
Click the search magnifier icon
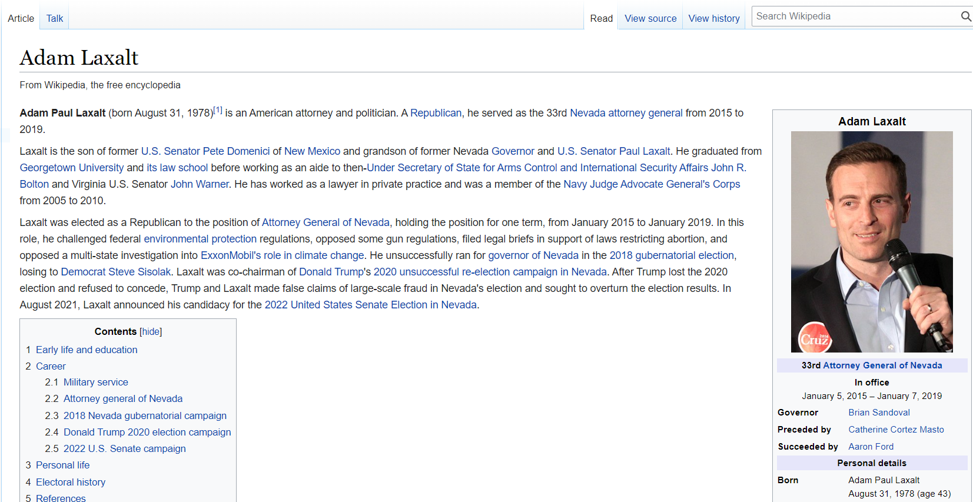pyautogui.click(x=965, y=16)
